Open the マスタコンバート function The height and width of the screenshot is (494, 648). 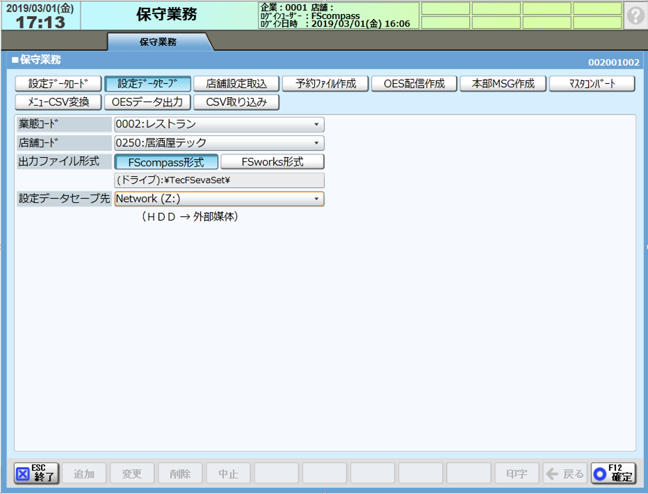pos(592,84)
